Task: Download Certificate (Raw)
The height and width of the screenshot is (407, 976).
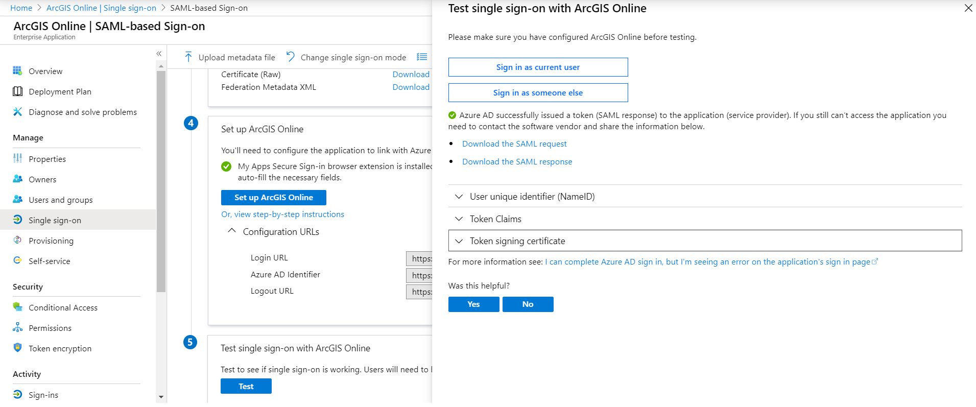Action: 411,74
